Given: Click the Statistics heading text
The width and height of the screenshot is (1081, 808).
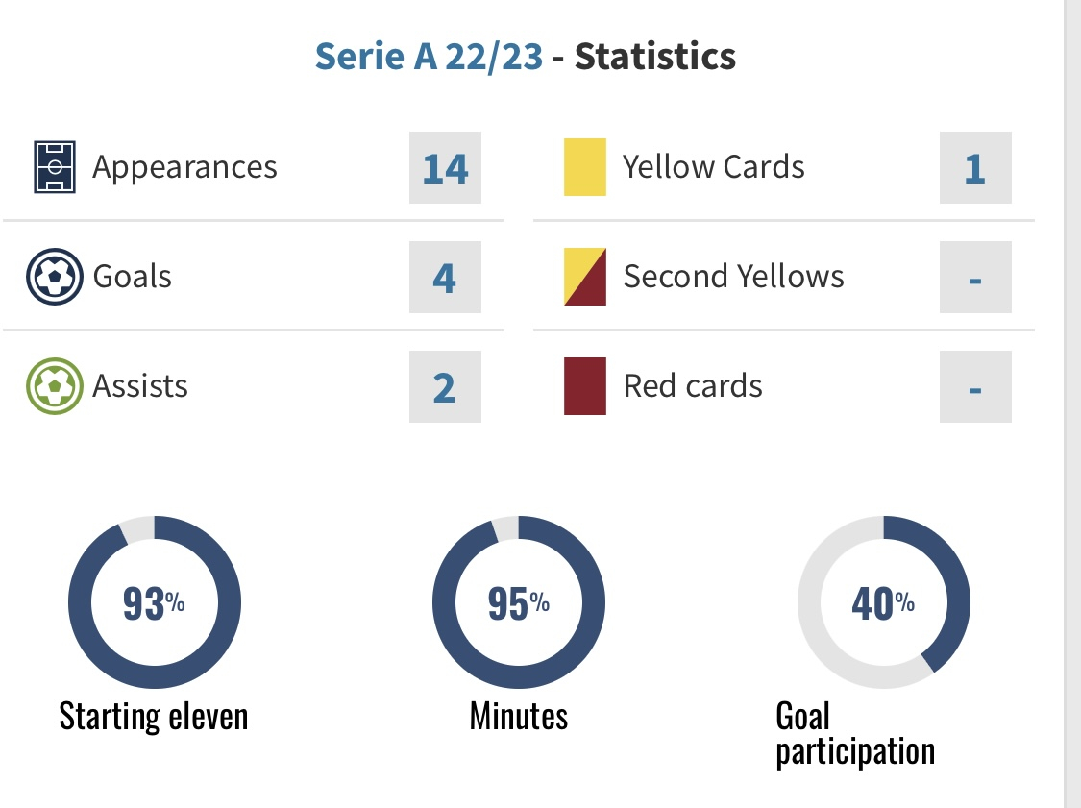Looking at the screenshot, I should (655, 57).
